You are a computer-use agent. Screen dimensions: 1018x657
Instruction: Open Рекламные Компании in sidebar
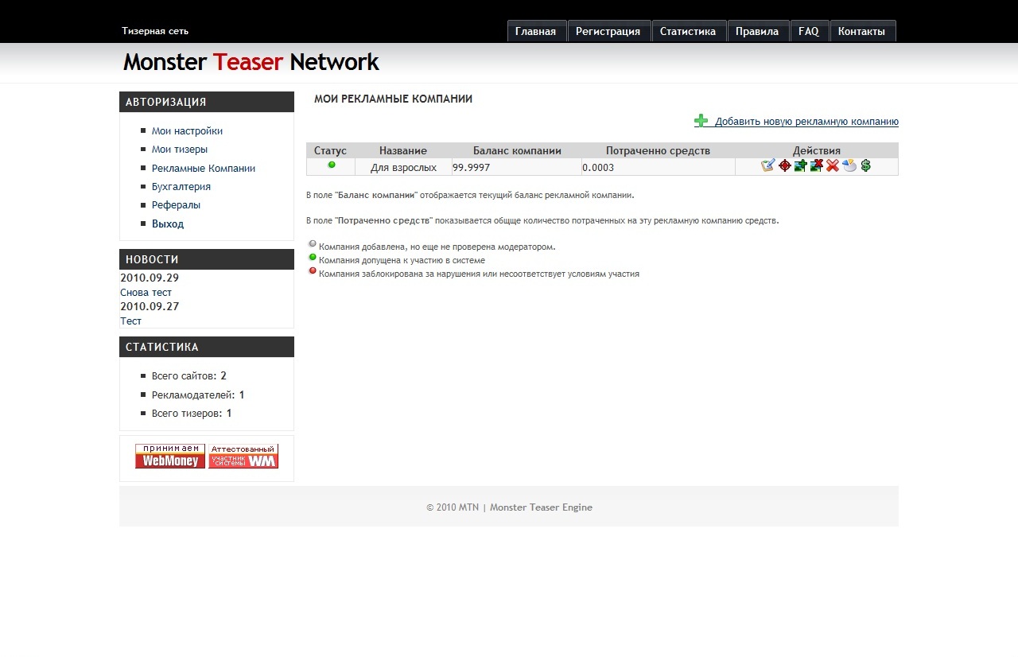coord(204,169)
